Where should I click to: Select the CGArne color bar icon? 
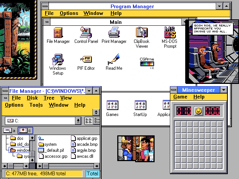click(147, 64)
